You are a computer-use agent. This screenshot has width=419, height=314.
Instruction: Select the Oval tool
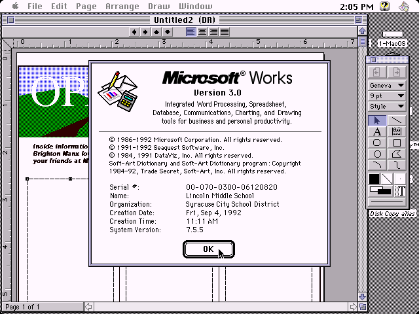377,154
